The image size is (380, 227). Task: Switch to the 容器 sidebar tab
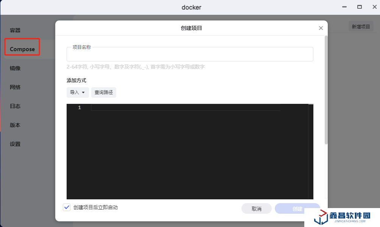(x=15, y=30)
